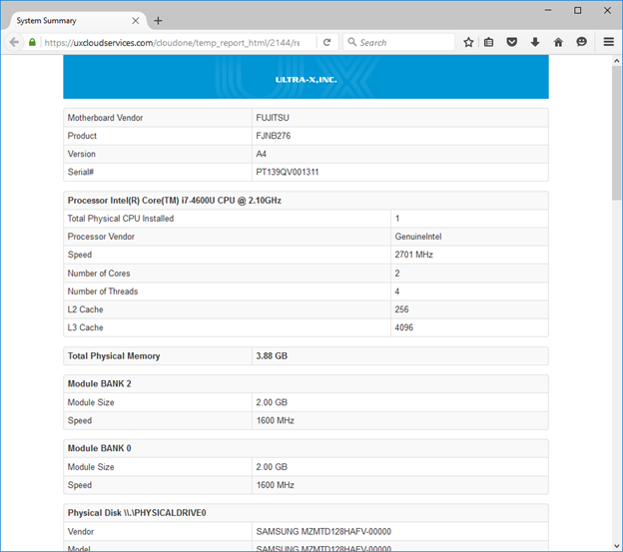The image size is (623, 552).
Task: Open the Downloads arrow icon
Action: pyautogui.click(x=535, y=42)
